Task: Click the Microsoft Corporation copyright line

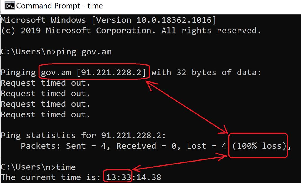Action: click(131, 31)
